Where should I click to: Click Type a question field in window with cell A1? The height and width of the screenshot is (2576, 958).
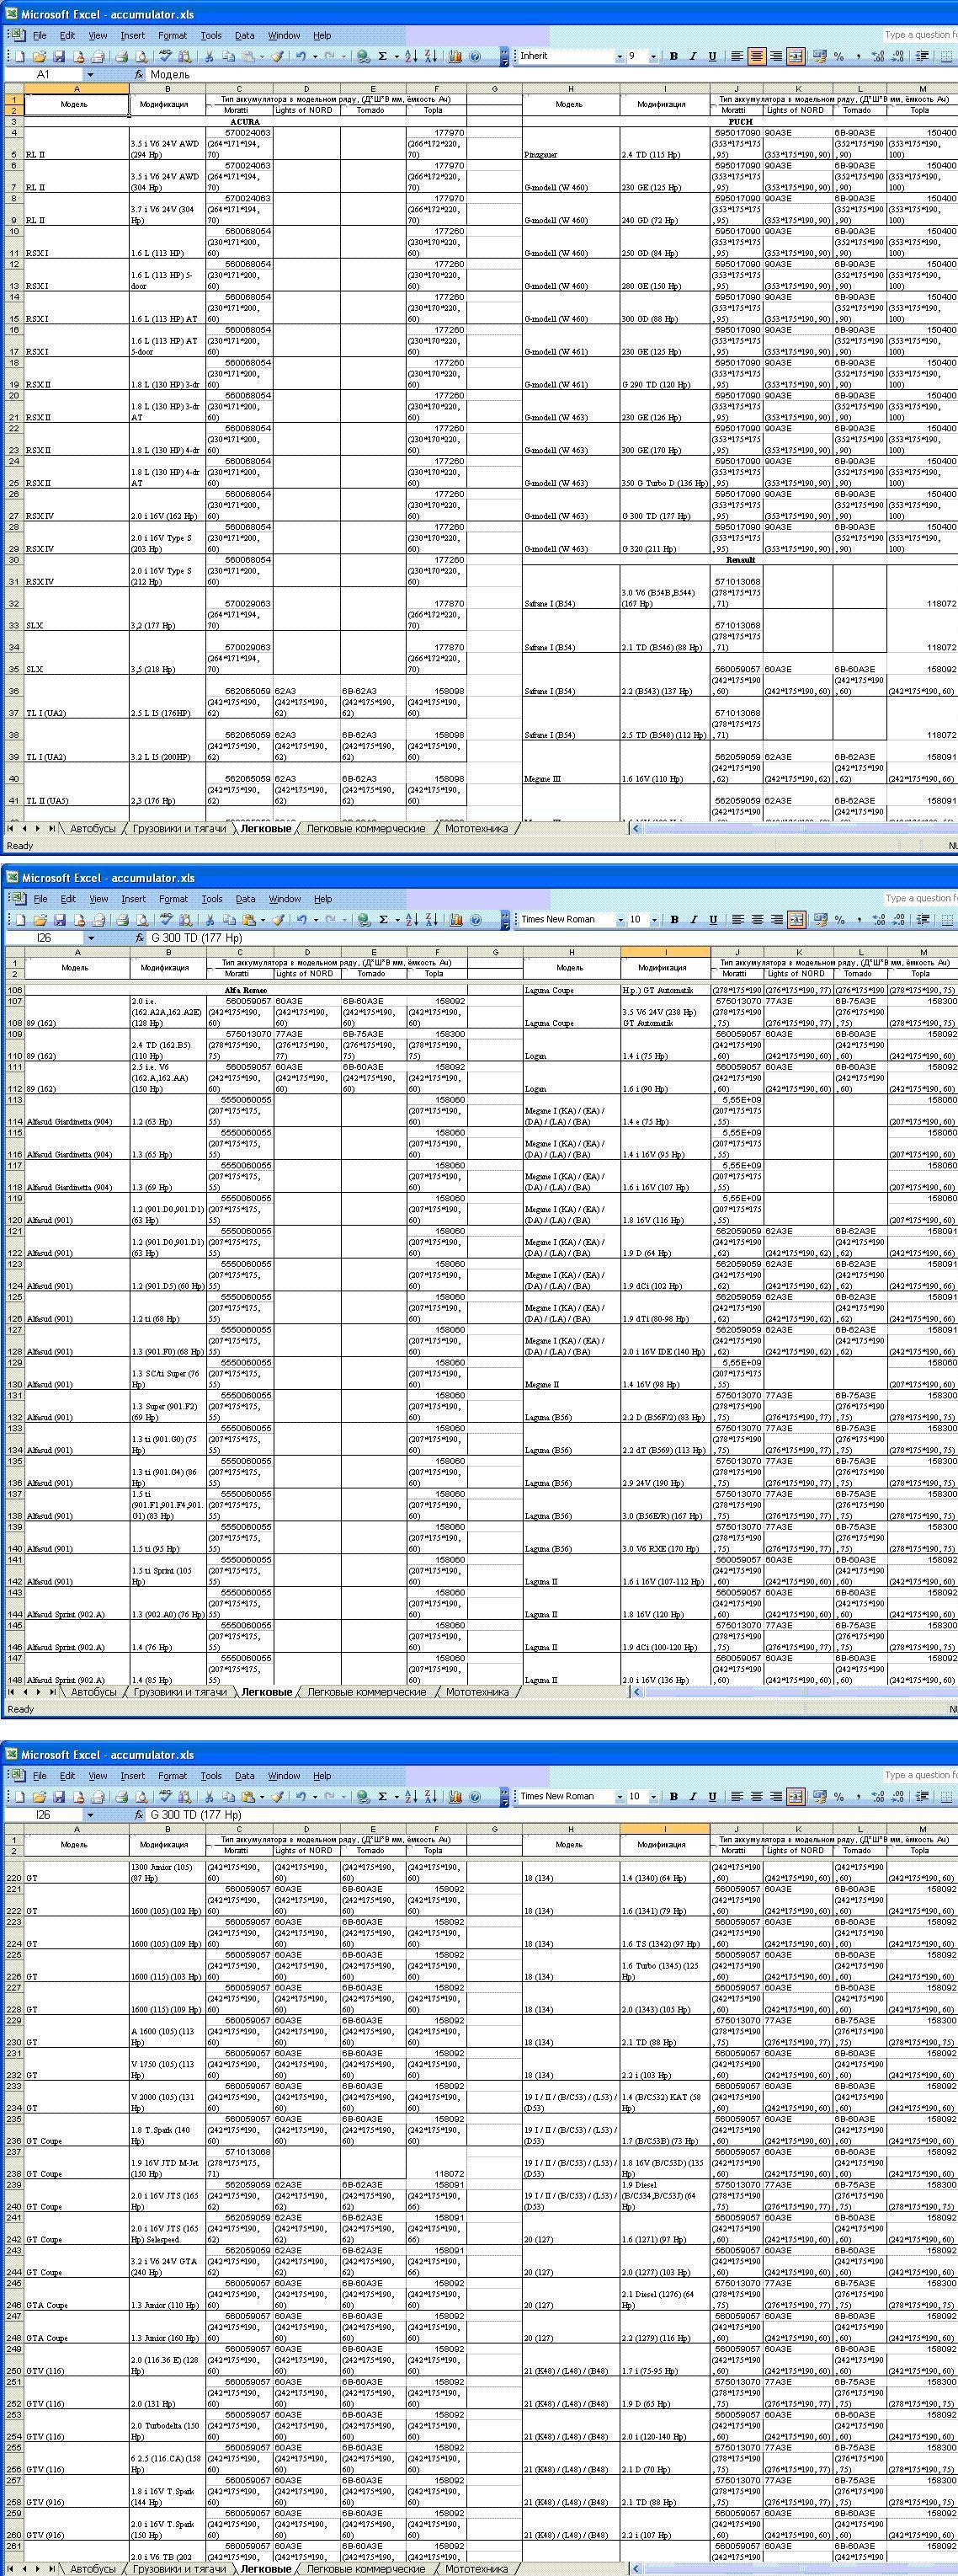919,35
